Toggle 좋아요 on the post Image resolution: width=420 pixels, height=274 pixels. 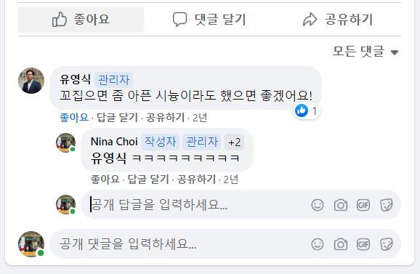(81, 20)
